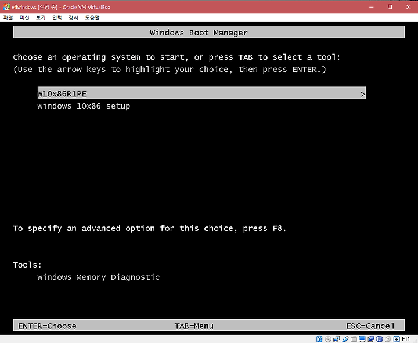Select the W10x86R1PE boot entry
The image size is (418, 343).
point(201,94)
